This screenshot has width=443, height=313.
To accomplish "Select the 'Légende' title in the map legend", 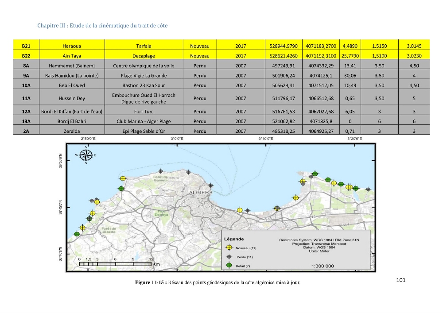I will pyautogui.click(x=234, y=239).
